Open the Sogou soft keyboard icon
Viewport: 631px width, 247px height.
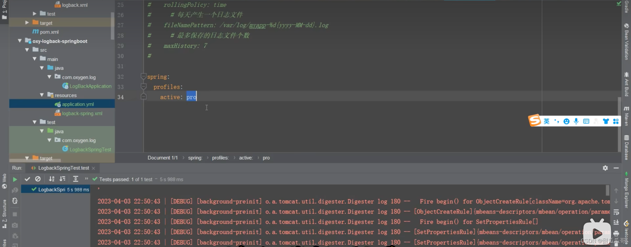tap(586, 121)
